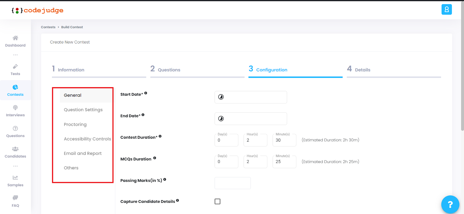Open Dashboard in sidebar
464x214 pixels.
(x=15, y=41)
